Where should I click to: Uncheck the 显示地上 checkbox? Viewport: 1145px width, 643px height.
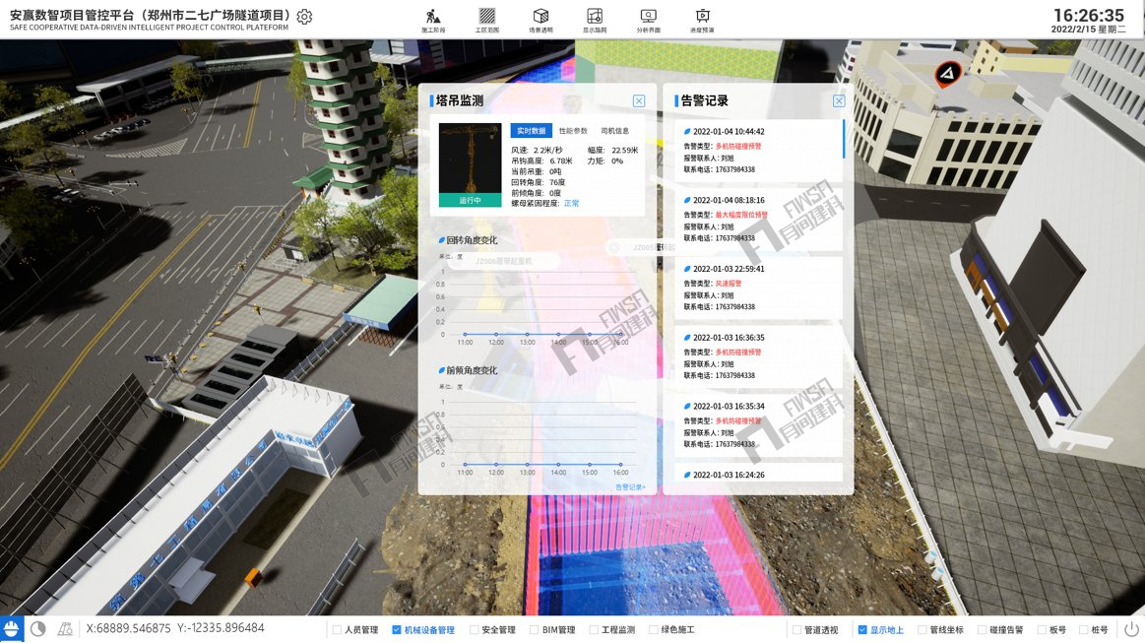862,630
